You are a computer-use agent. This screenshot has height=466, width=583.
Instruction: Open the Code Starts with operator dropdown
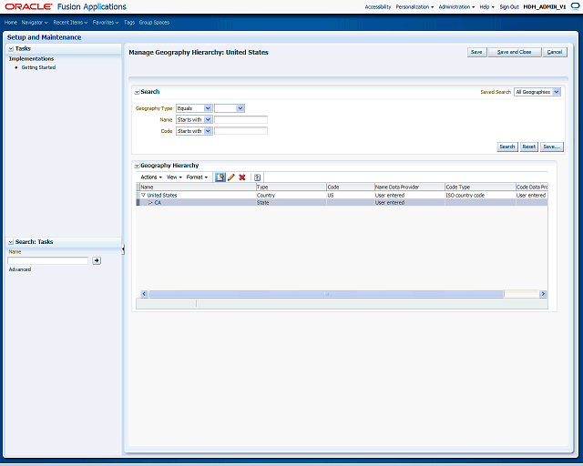(x=194, y=131)
